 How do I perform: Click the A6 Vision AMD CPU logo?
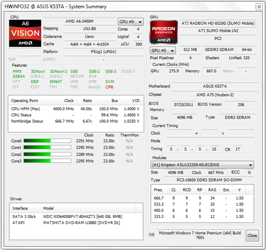(x=25, y=33)
